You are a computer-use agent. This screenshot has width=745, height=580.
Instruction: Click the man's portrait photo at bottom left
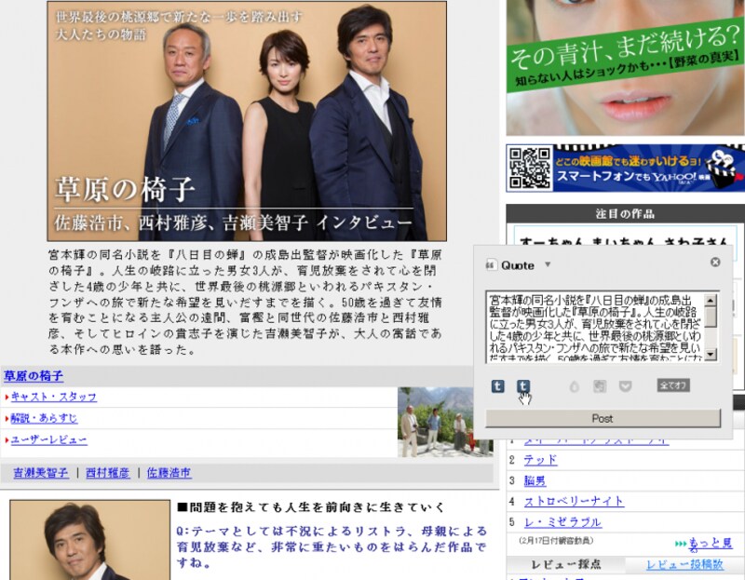89,540
